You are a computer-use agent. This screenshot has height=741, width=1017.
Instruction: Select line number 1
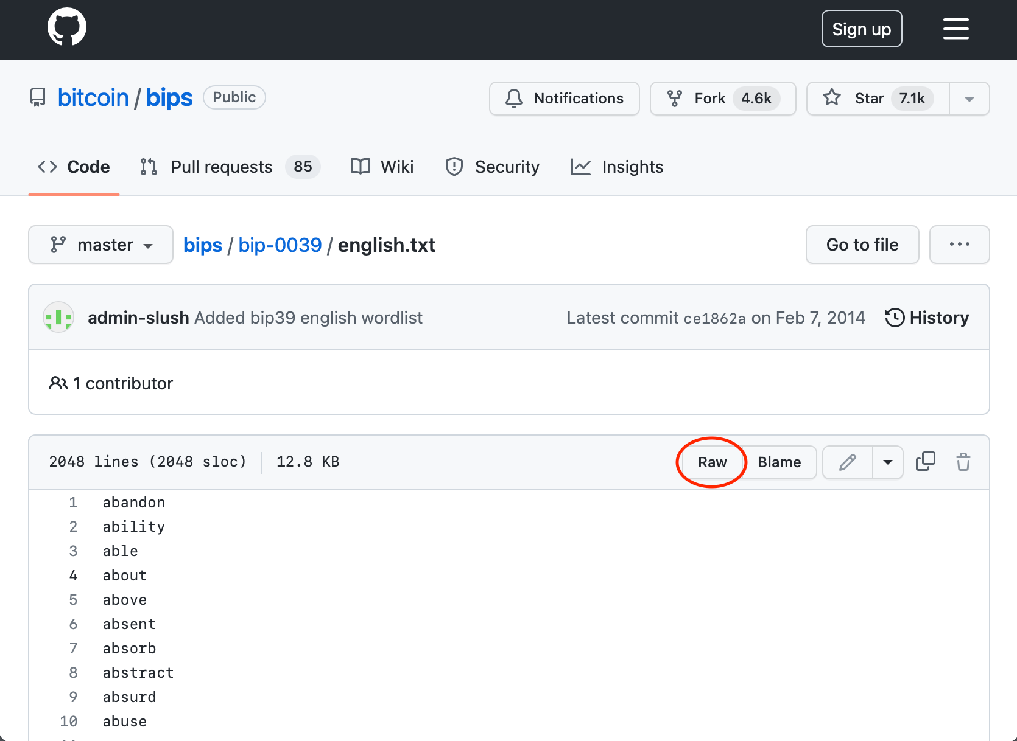(73, 503)
